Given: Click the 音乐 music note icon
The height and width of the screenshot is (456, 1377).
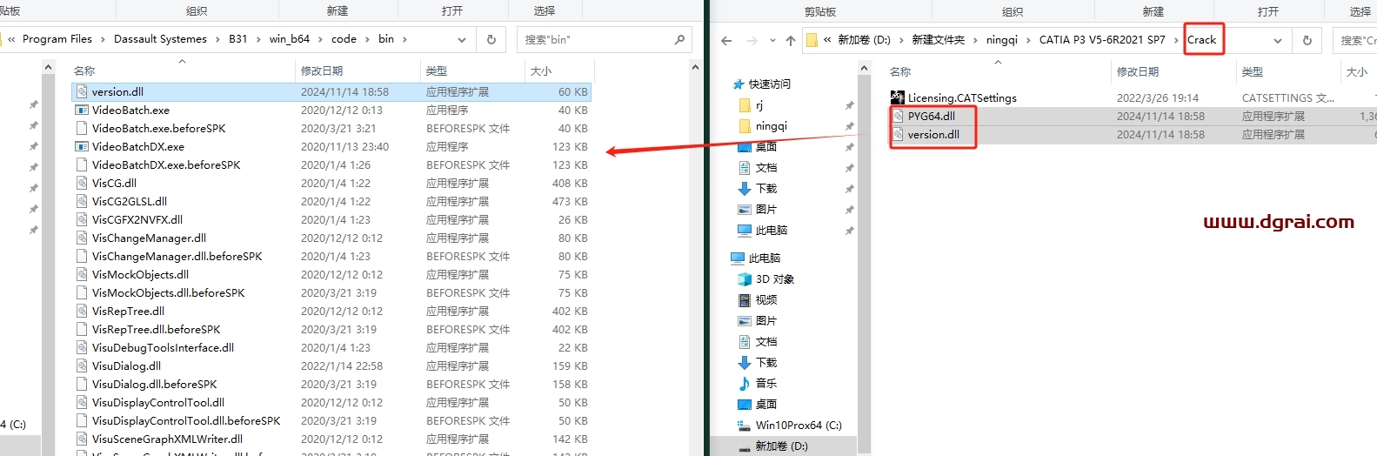Looking at the screenshot, I should (745, 384).
